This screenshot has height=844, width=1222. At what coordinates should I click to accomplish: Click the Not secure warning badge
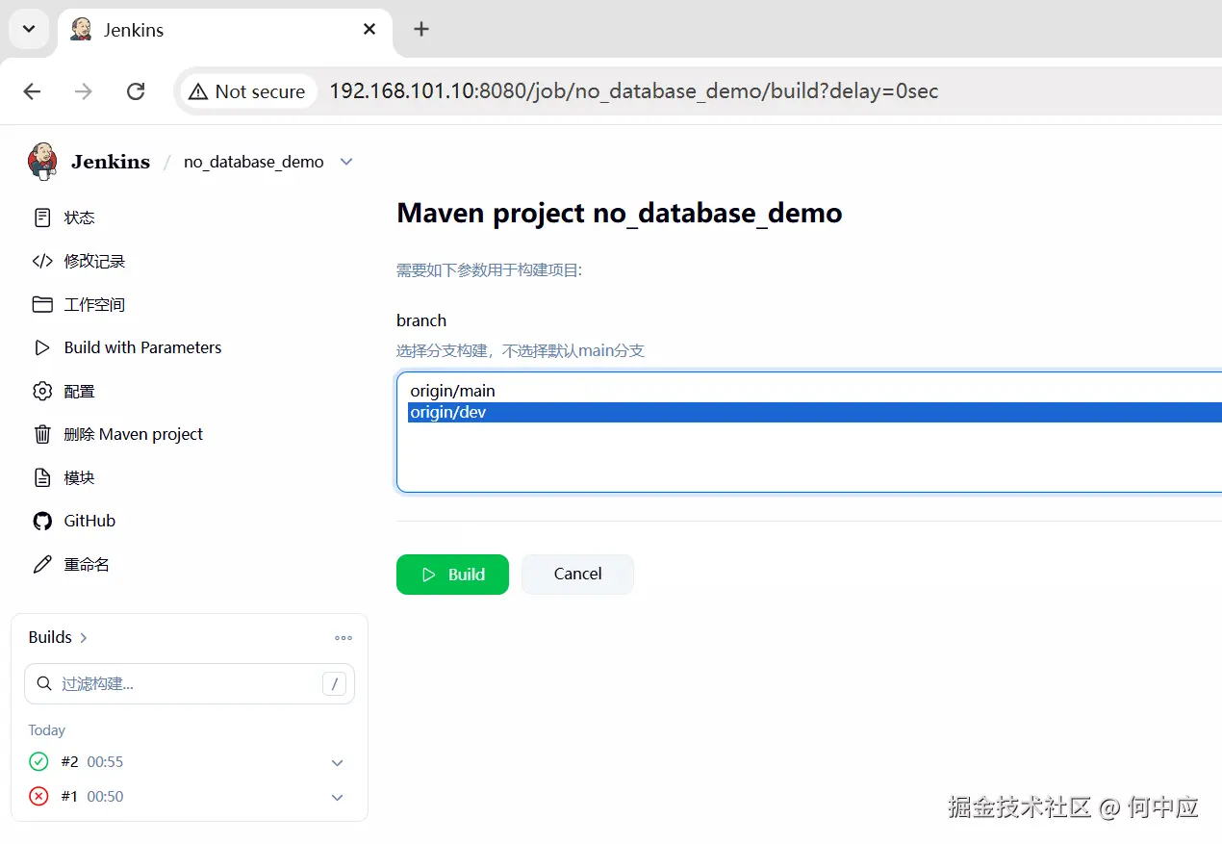point(247,91)
